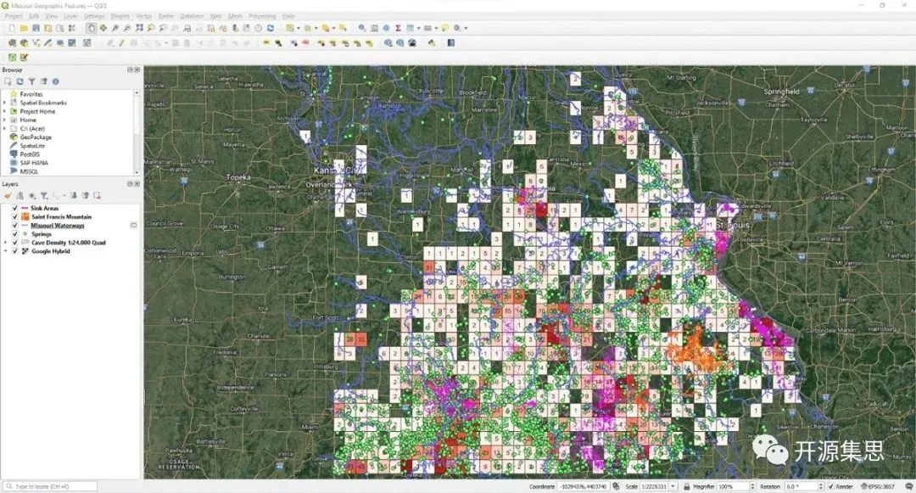This screenshot has width=916, height=493.
Task: Click the New Shapefile Layer icon
Action: [x=36, y=43]
